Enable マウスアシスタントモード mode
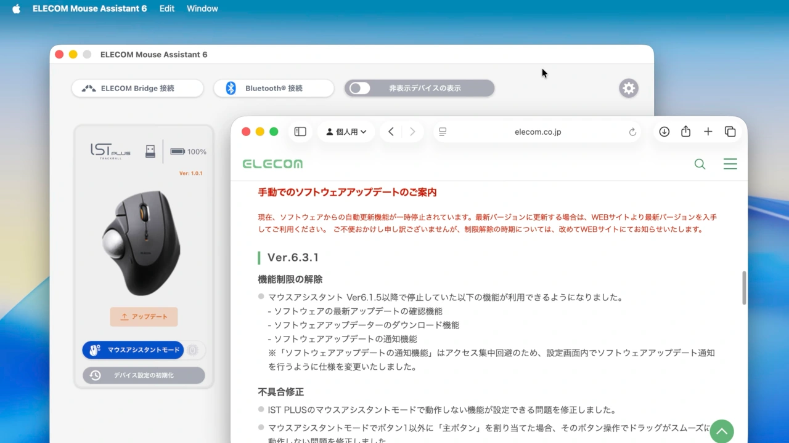Viewport: 789px width, 443px height. point(133,350)
